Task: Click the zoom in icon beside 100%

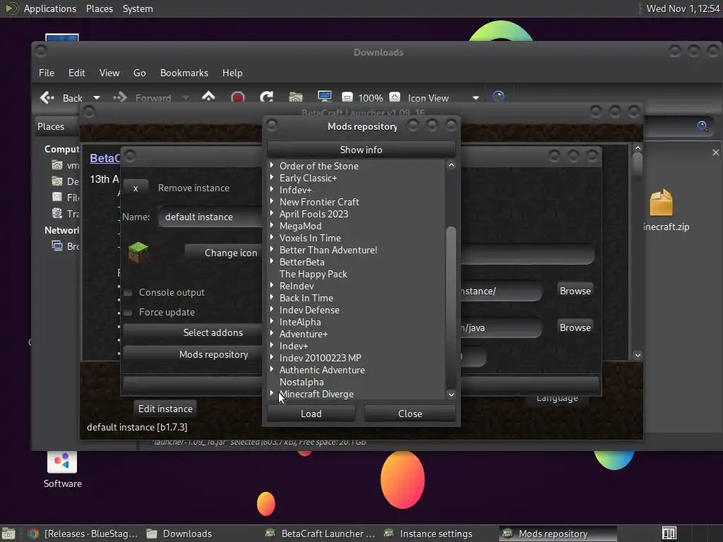Action: [395, 97]
